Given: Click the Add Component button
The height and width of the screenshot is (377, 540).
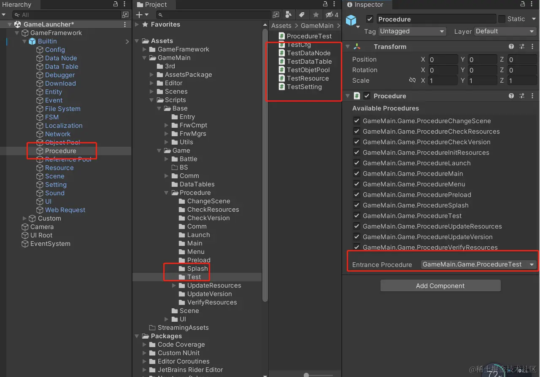Looking at the screenshot, I should 440,285.
